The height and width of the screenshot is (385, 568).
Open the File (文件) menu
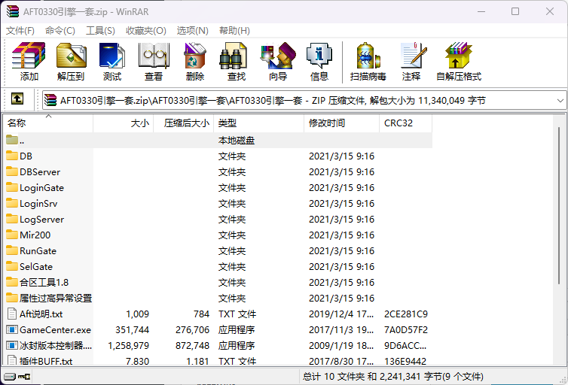(x=20, y=31)
